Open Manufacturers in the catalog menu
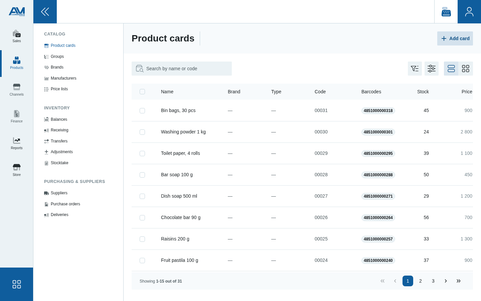Screen dimensions: 481x301 (60, 78)
